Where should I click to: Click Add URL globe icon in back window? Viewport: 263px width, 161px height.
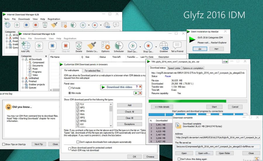pyautogui.click(x=8, y=25)
